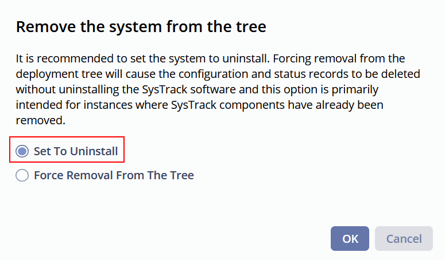
Task: Click the "Remove the system from the tree" heading
Action: pyautogui.click(x=141, y=26)
